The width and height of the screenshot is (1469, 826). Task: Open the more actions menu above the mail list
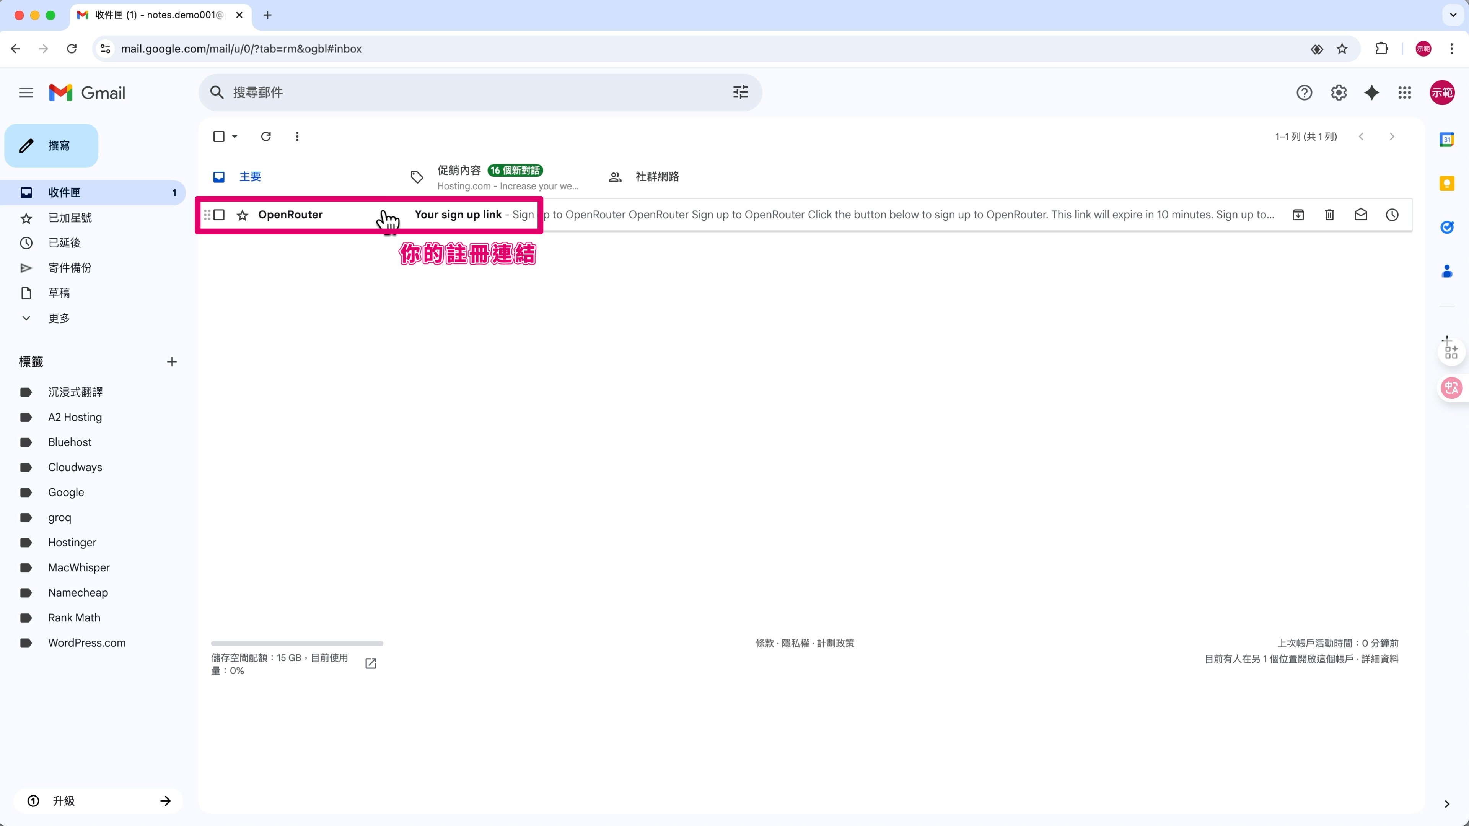[x=297, y=136]
